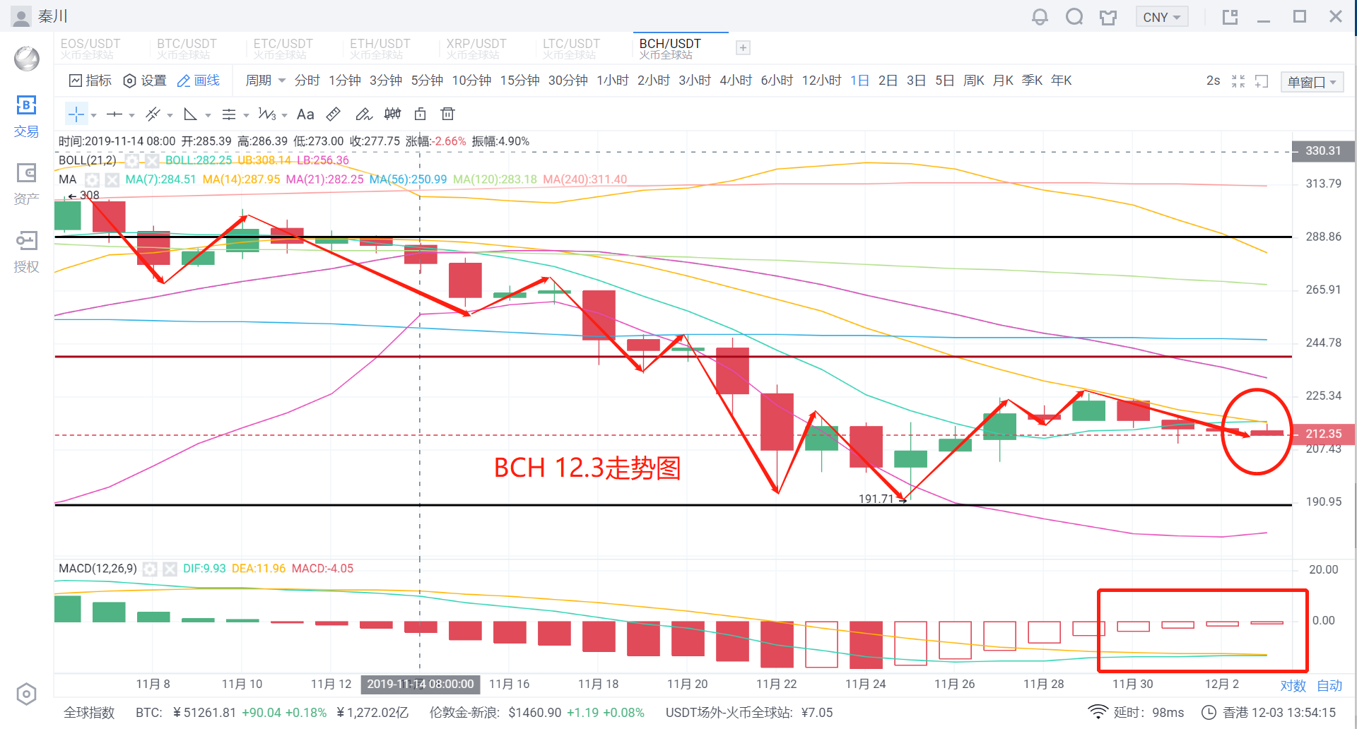Toggle 自动 auto scale
The height and width of the screenshot is (729, 1357).
tap(1329, 685)
